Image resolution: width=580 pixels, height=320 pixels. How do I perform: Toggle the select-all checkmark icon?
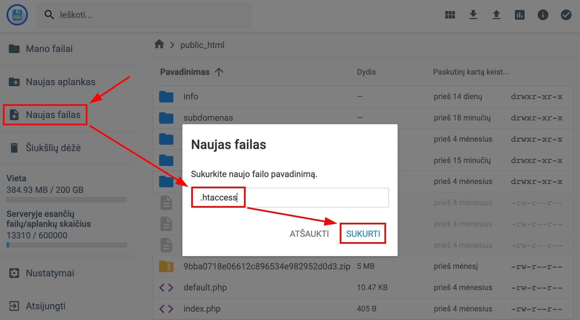(x=566, y=15)
